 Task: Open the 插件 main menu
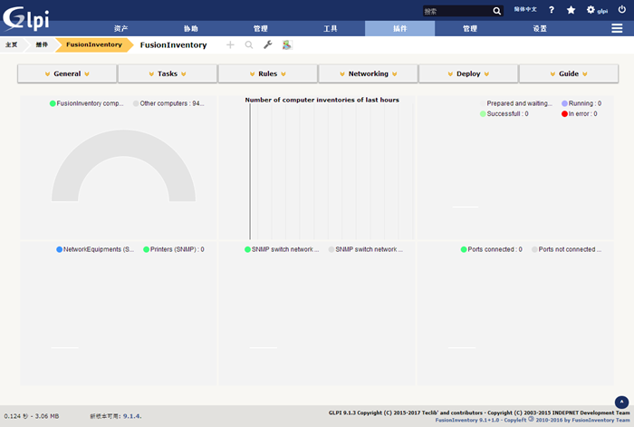(400, 28)
